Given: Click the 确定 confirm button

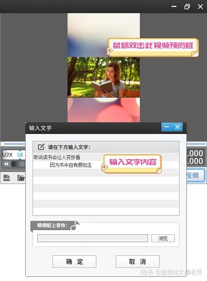Looking at the screenshot, I should [x=74, y=262].
